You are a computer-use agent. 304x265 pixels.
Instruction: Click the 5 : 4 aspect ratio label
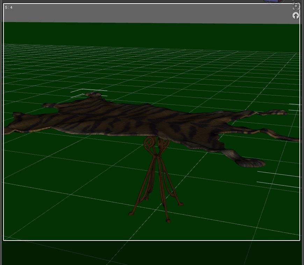pyautogui.click(x=9, y=7)
